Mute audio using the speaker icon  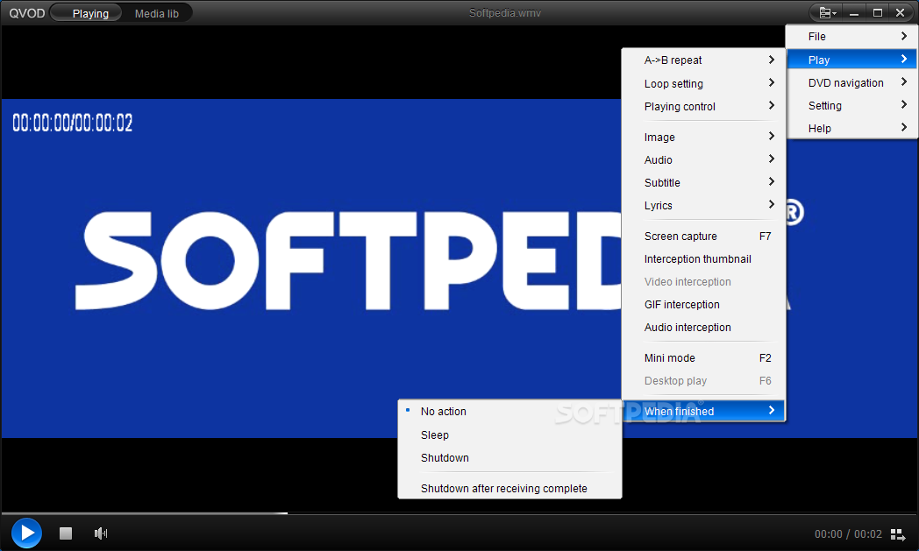tap(101, 533)
